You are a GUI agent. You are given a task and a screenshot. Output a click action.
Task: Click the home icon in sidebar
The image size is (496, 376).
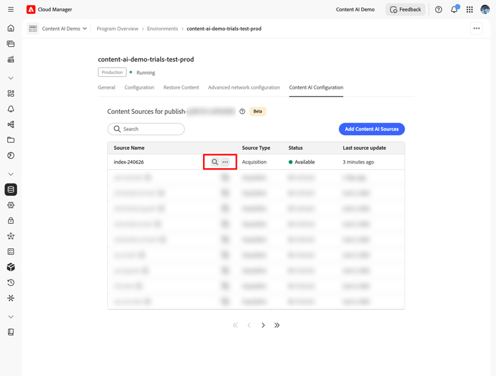tap(11, 28)
